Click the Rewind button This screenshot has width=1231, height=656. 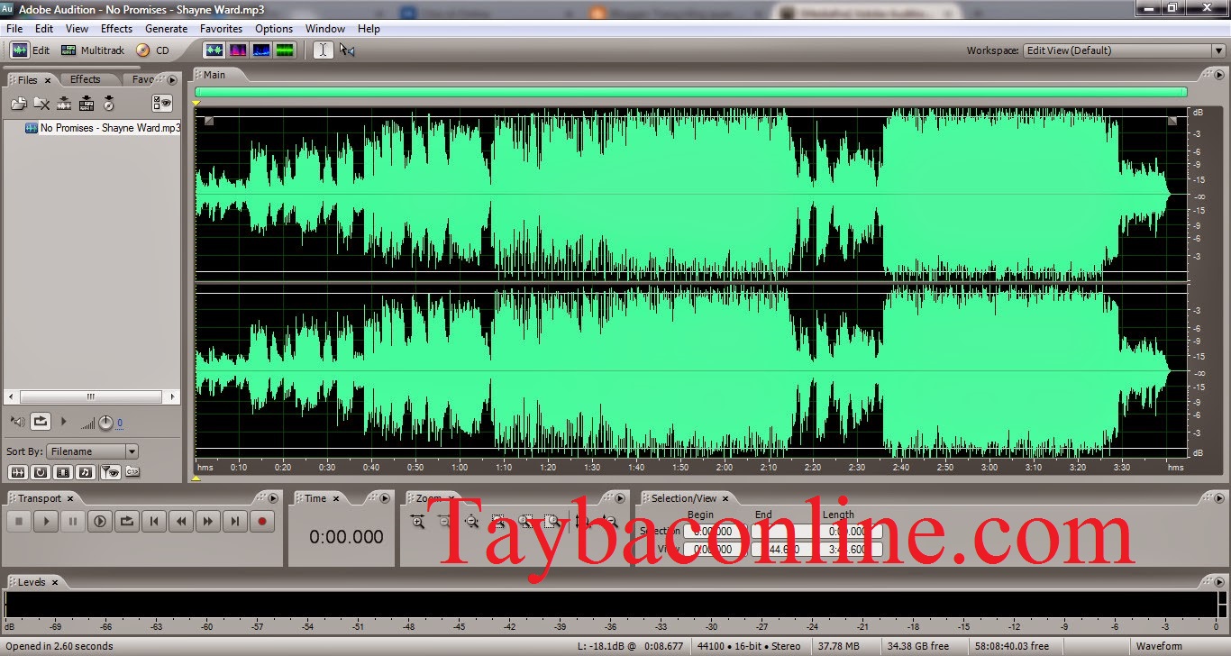(x=181, y=521)
